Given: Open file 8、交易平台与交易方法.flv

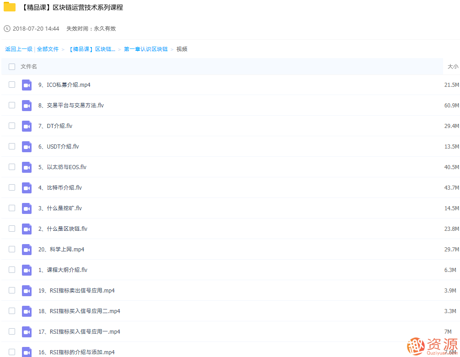Looking at the screenshot, I should point(71,105).
